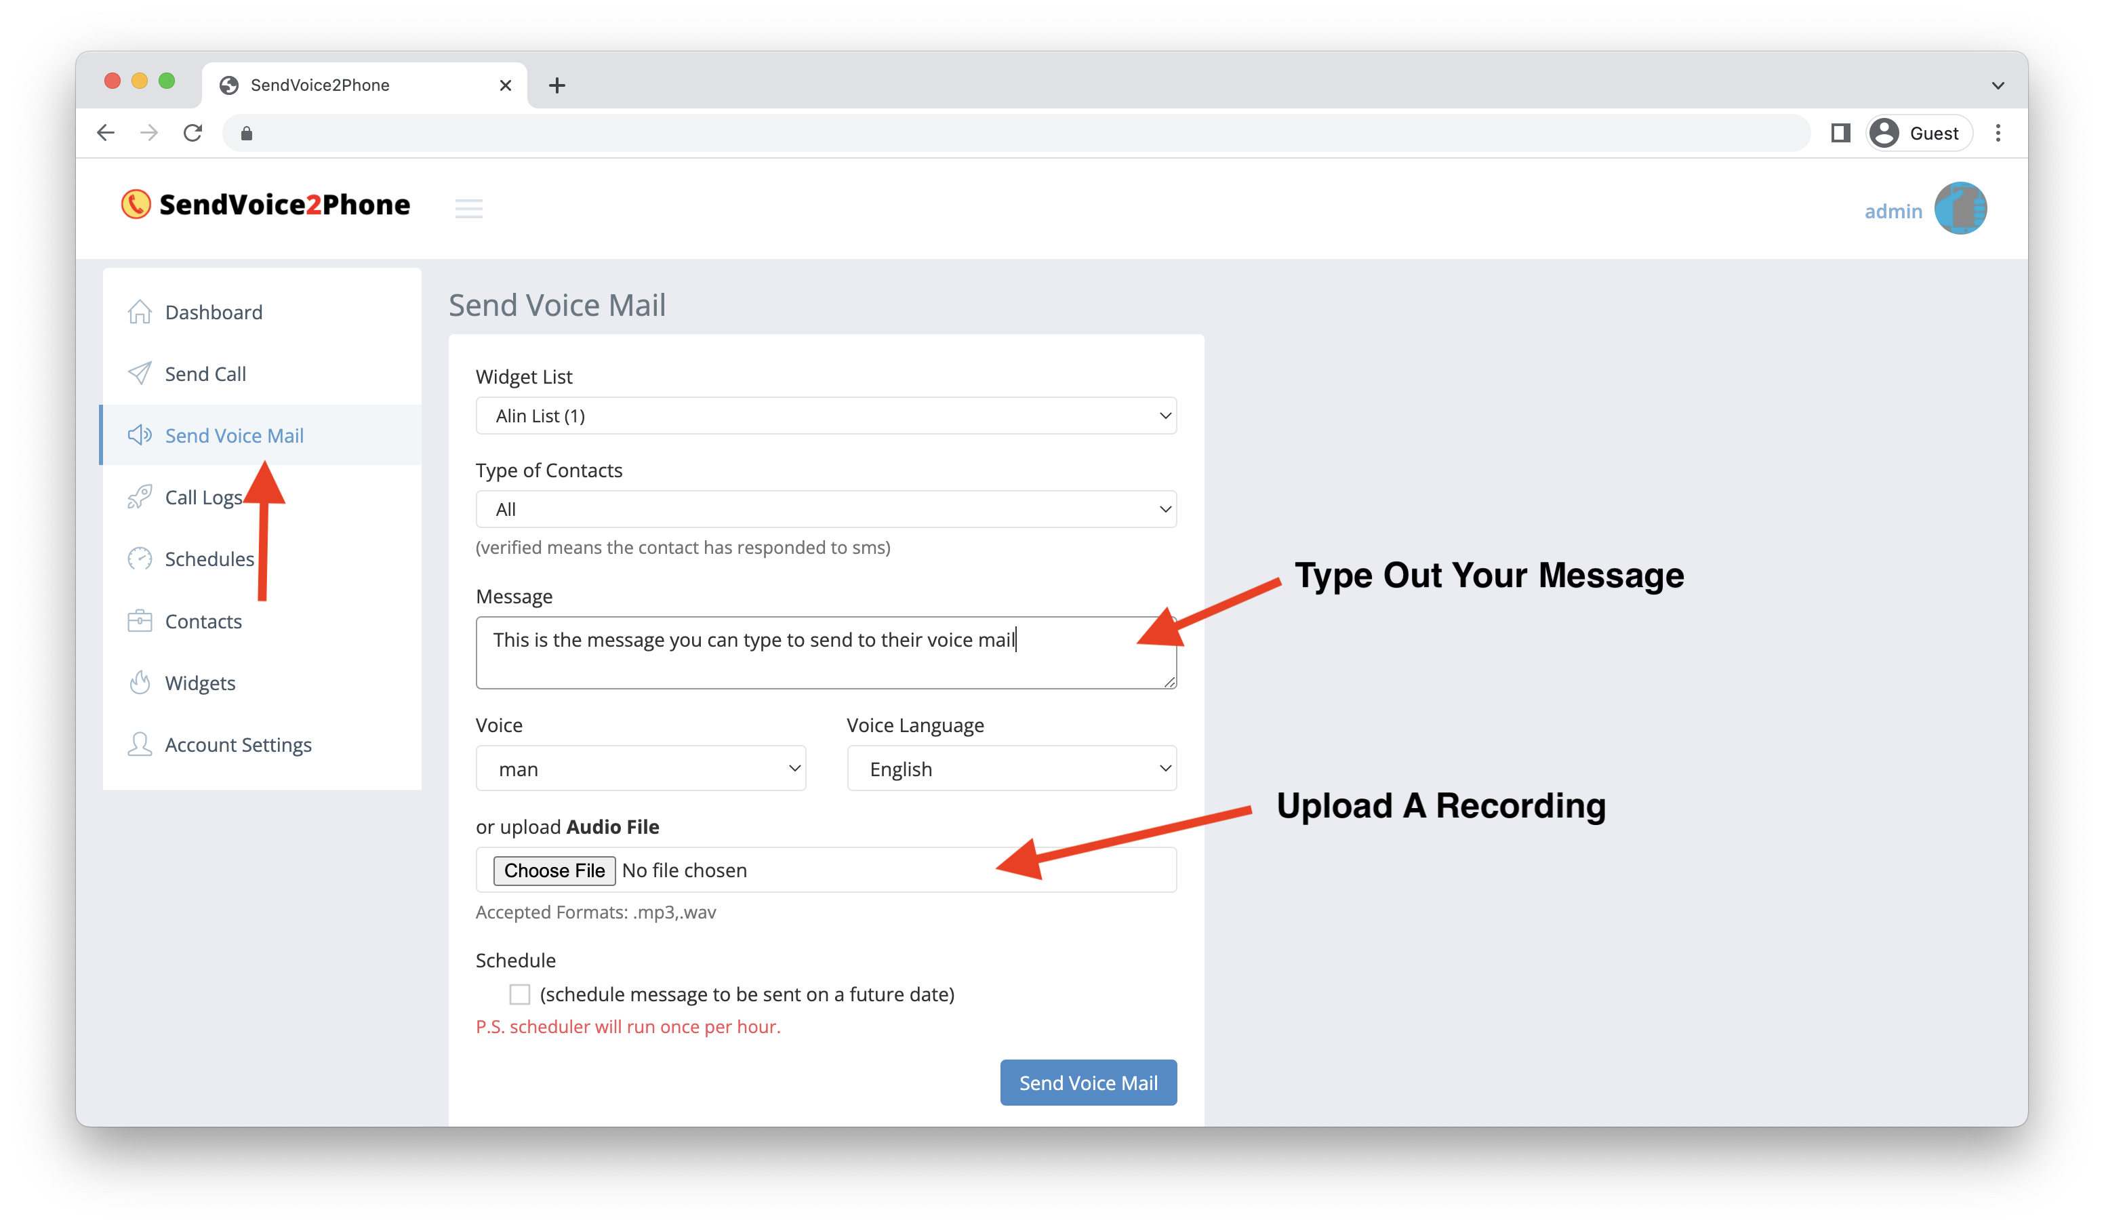This screenshot has width=2104, height=1227.
Task: Open Call Logs in the sidebar
Action: click(262, 497)
